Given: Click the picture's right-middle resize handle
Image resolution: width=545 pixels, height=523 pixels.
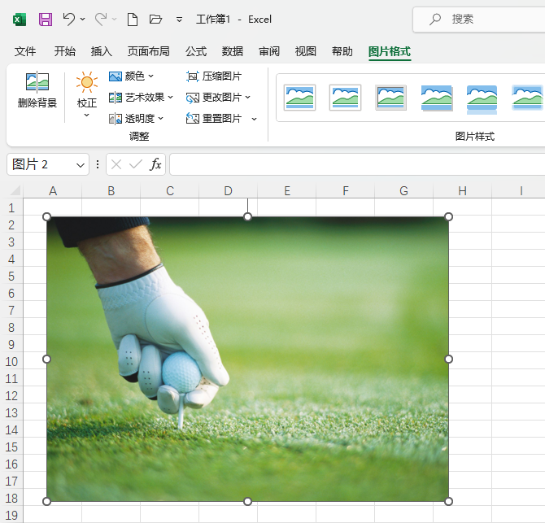Looking at the screenshot, I should point(448,359).
